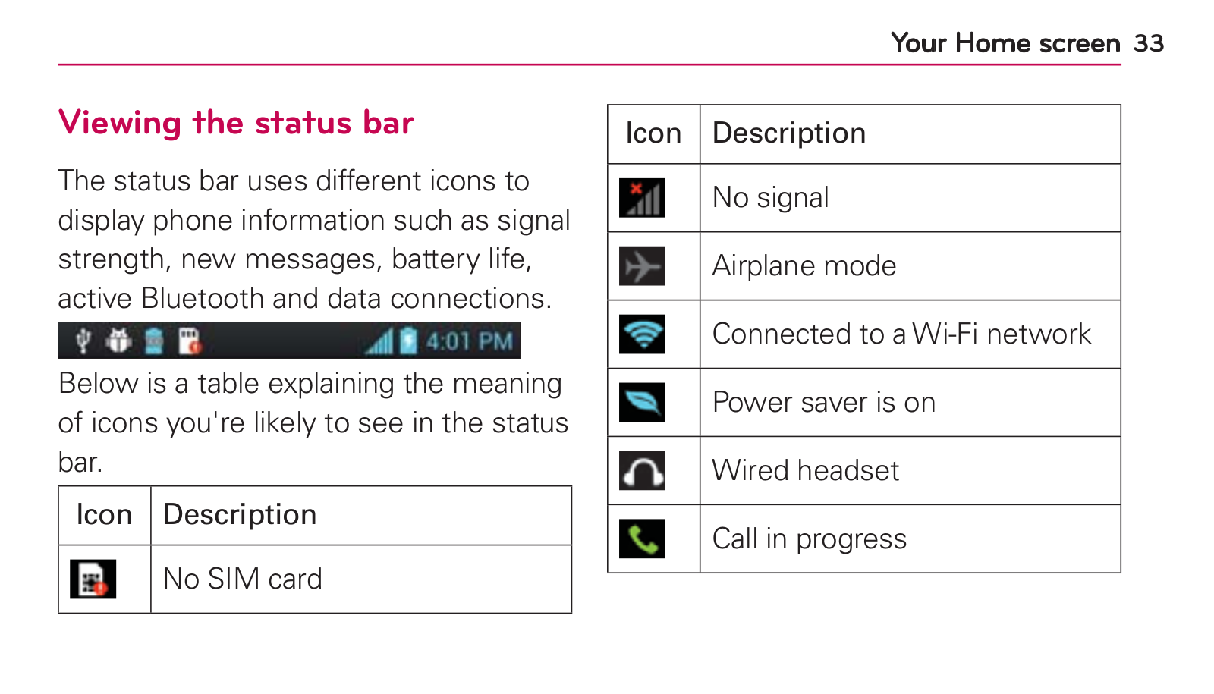Click the Wi-Fi connected icon
Viewport: 1214px width, 694px height.
pos(642,334)
